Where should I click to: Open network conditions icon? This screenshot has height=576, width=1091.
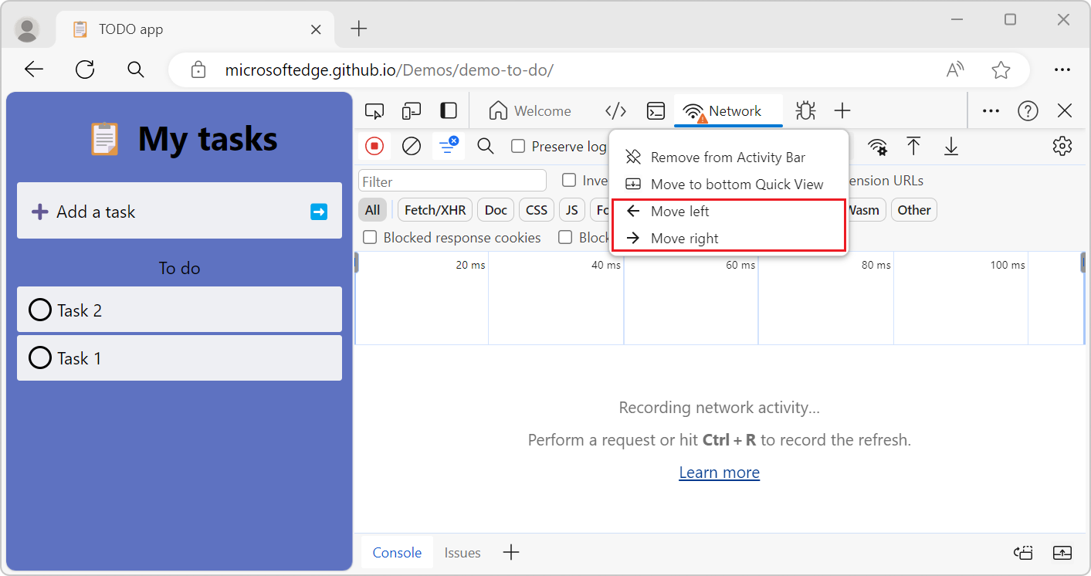pyautogui.click(x=877, y=146)
